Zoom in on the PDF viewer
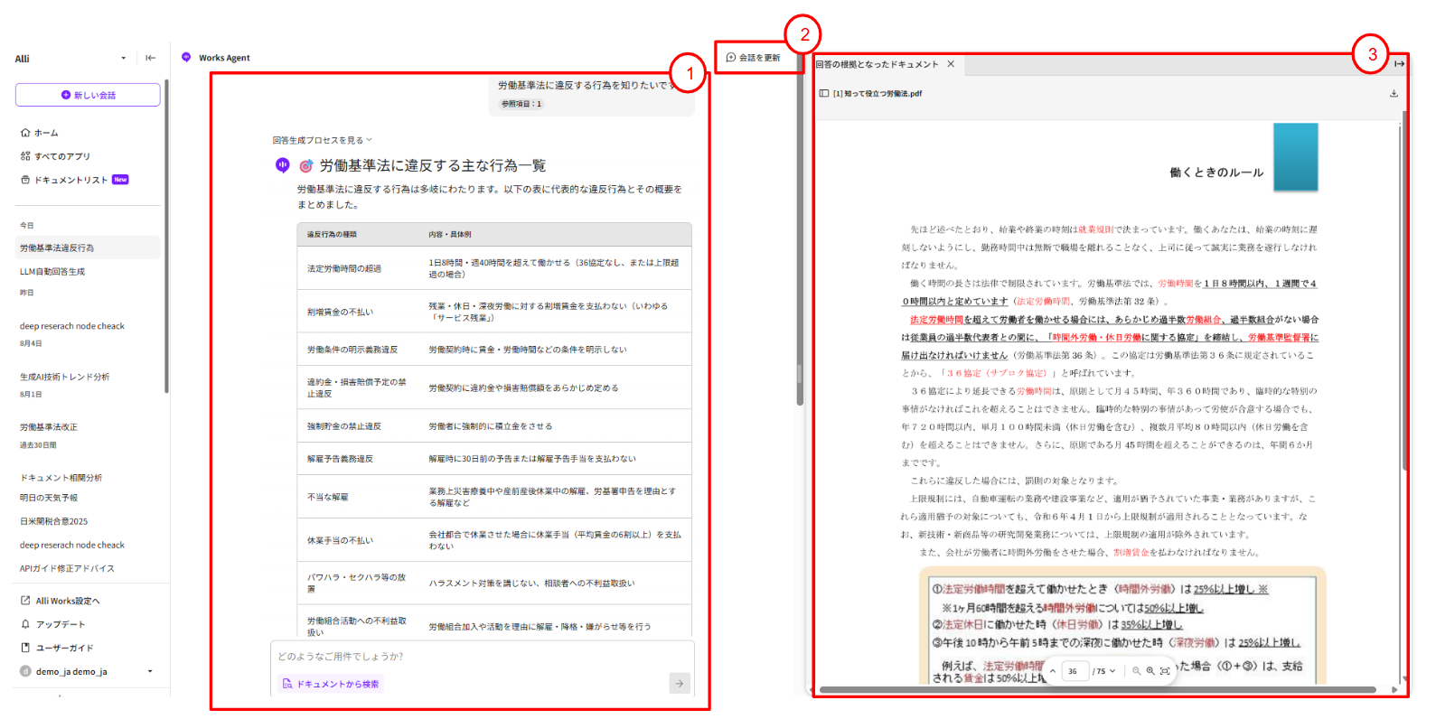 point(1150,671)
